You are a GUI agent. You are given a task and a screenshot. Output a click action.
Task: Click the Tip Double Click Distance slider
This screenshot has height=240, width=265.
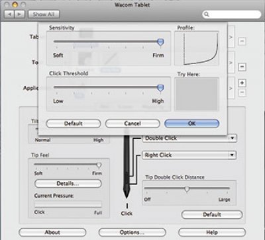[187, 189]
